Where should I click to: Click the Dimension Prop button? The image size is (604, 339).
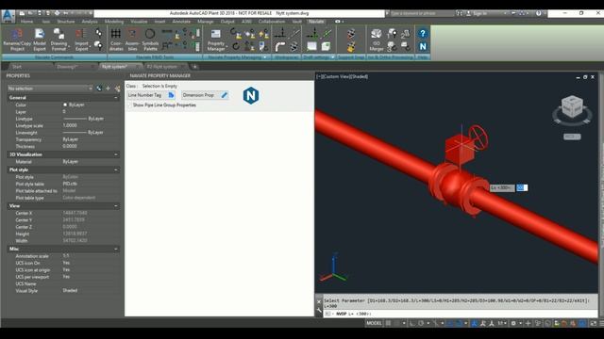tap(206, 95)
